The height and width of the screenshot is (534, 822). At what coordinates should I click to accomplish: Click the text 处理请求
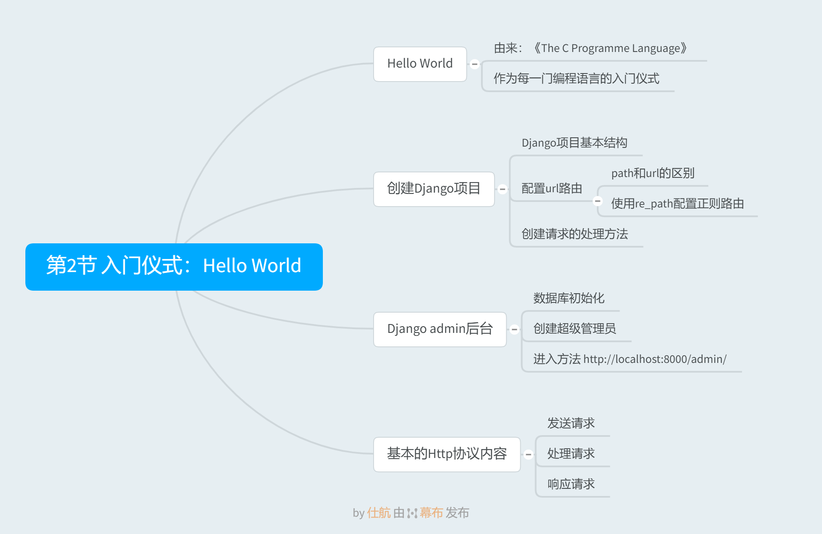tap(571, 454)
